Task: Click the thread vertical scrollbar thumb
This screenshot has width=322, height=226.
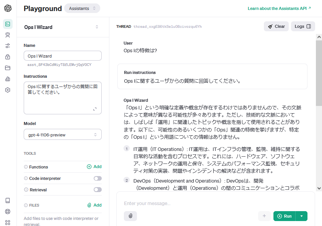Action: click(x=319, y=73)
